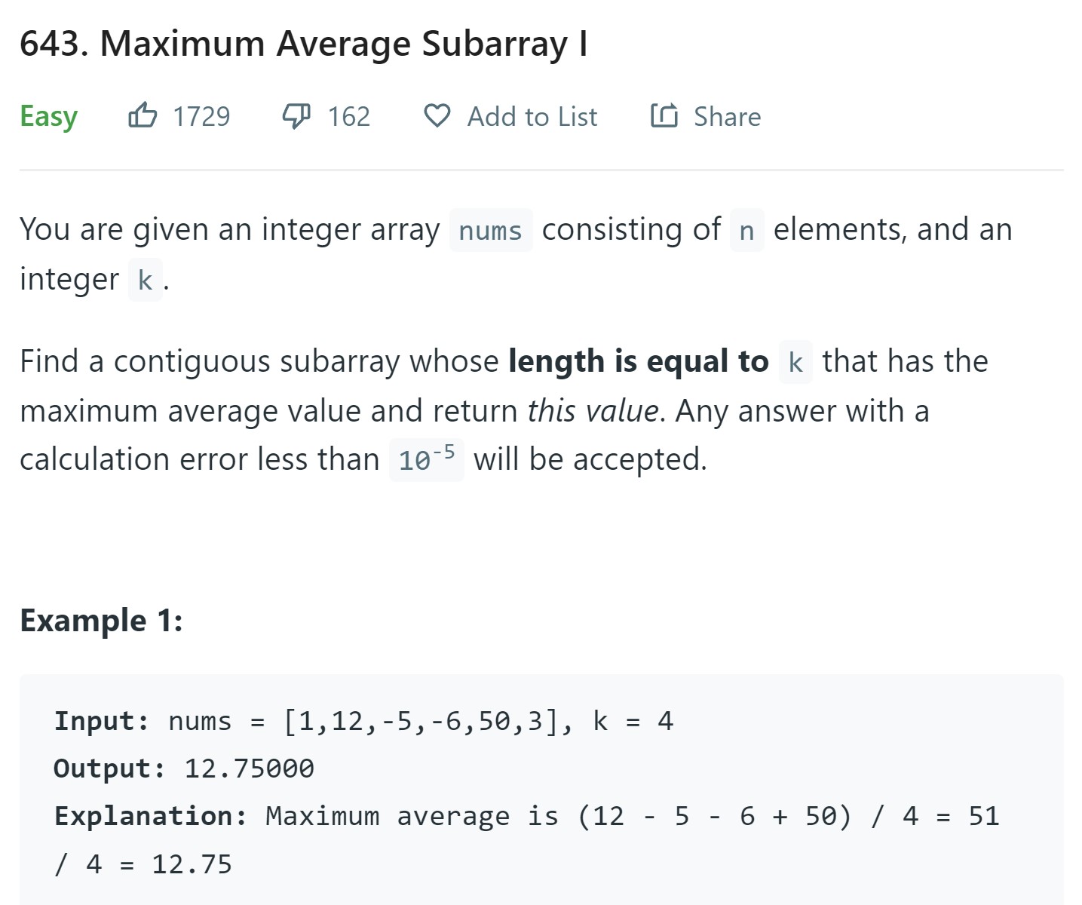Click the thumbs-up like icon
The height and width of the screenshot is (905, 1082).
[x=143, y=116]
